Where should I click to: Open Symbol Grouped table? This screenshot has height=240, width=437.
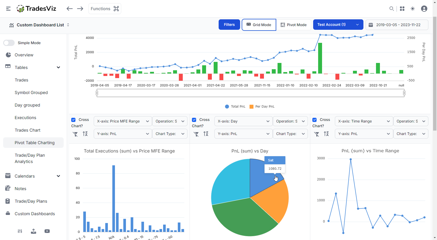(x=31, y=92)
